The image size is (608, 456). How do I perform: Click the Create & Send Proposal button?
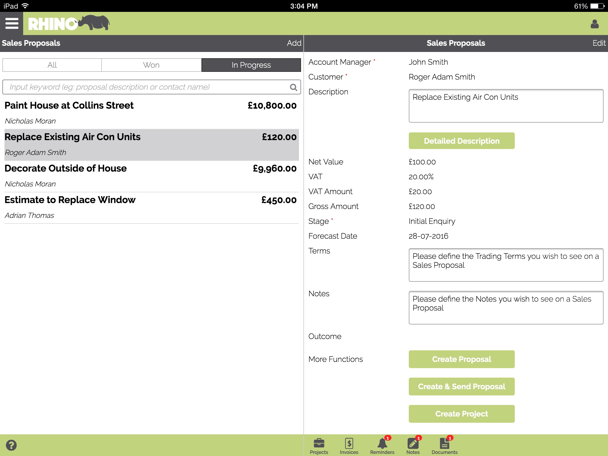462,387
